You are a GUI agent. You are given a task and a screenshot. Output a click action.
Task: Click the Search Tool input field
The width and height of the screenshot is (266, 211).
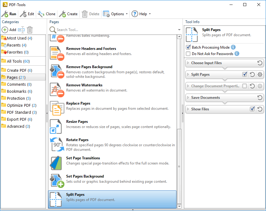coord(116,30)
